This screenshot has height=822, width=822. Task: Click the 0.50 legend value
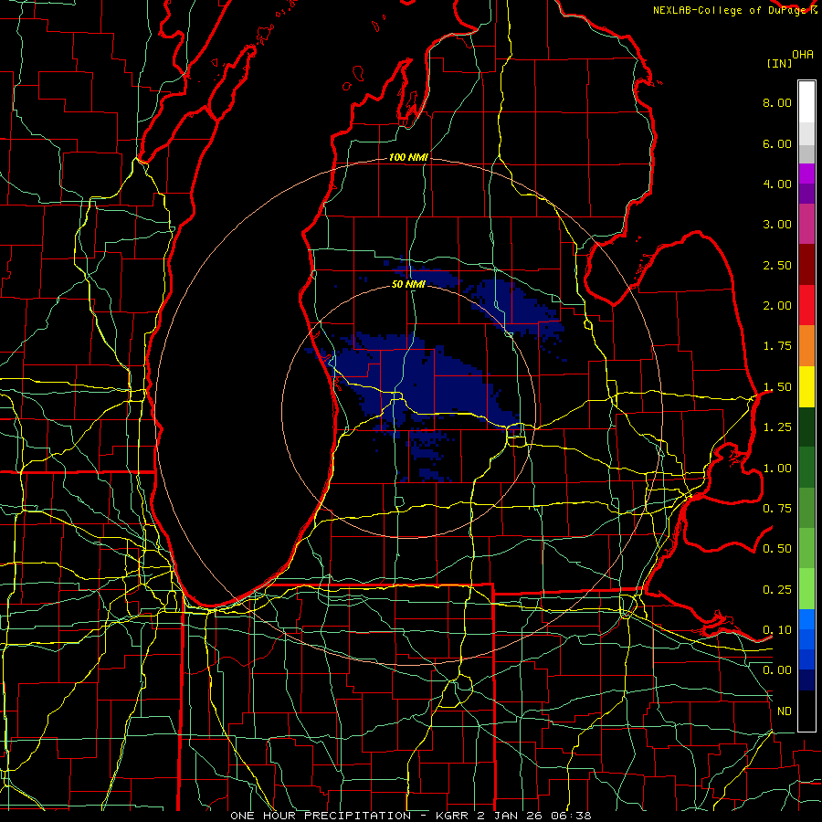click(777, 549)
